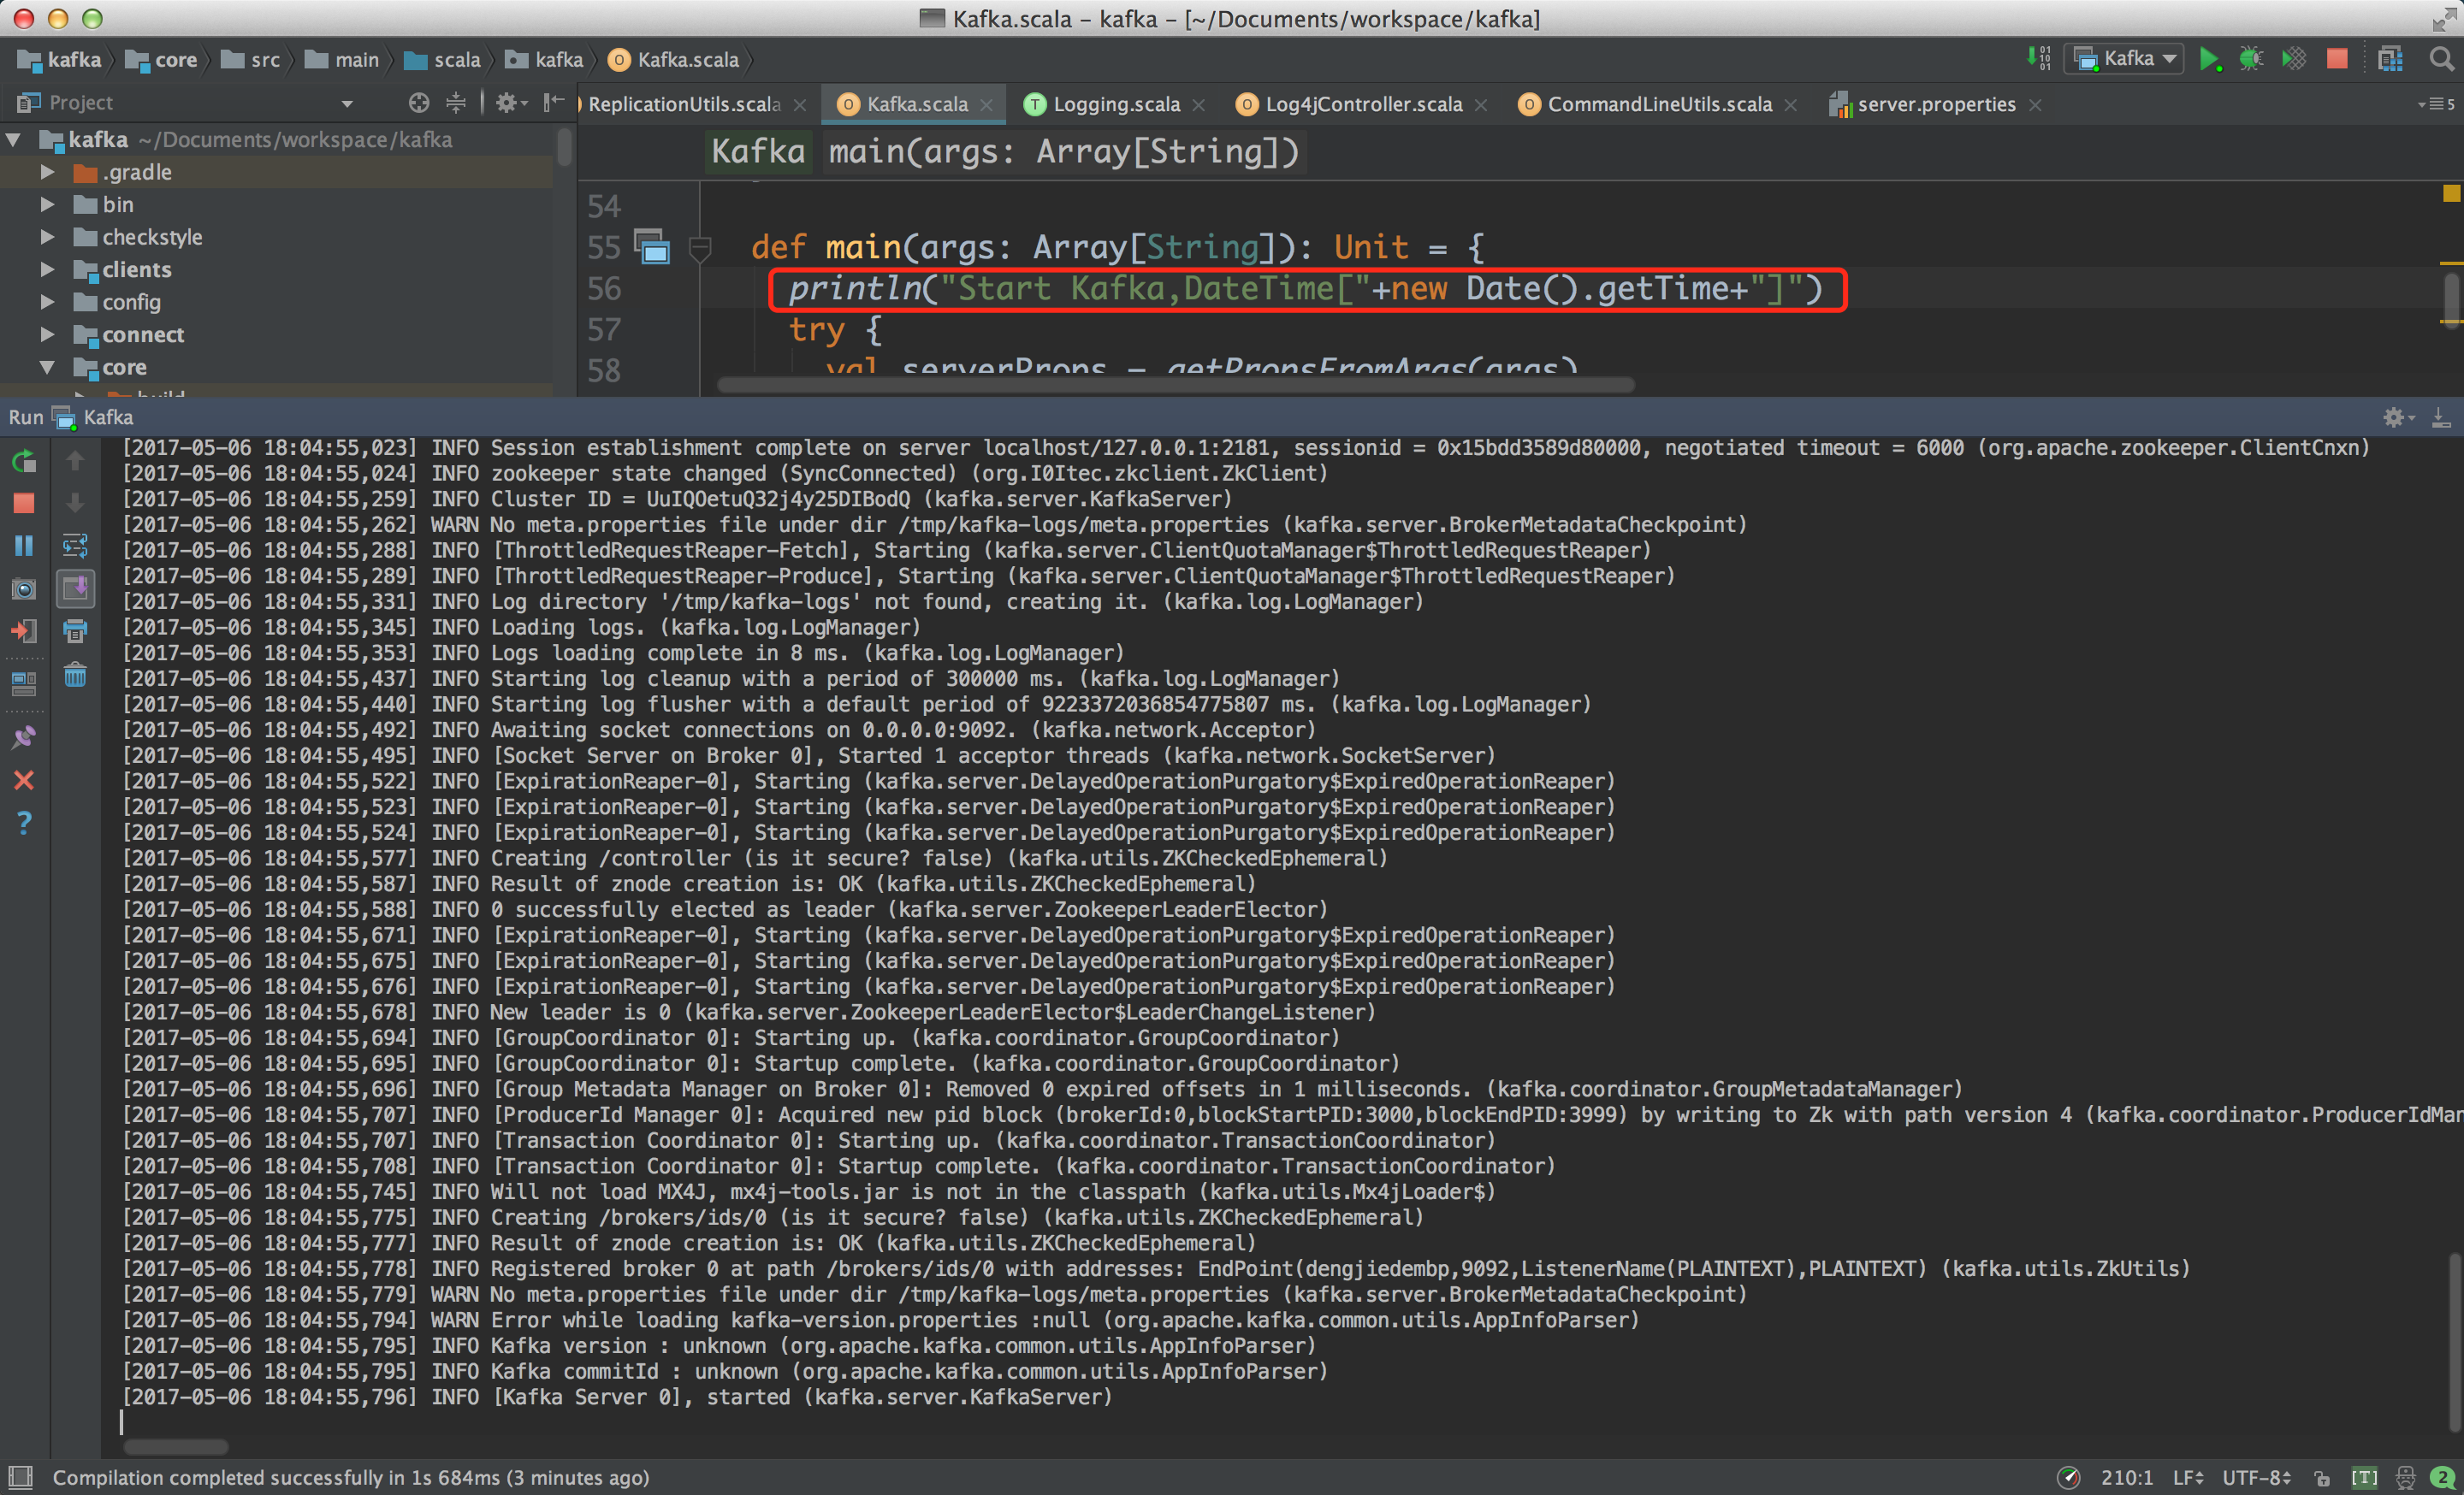This screenshot has height=1495, width=2464.
Task: Click the Debug bug icon in toolbar
Action: pyautogui.click(x=2250, y=59)
